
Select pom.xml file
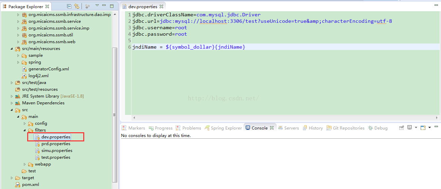31,185
